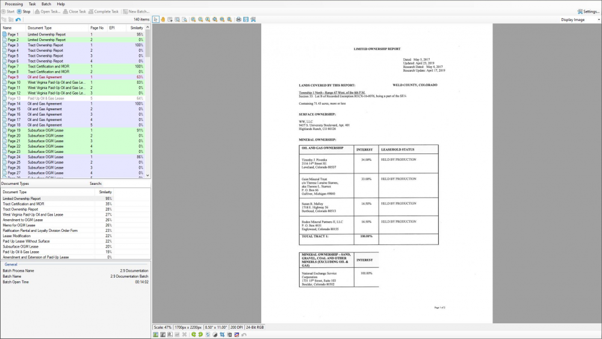Select the blue crop tool at bottom
The height and width of the screenshot is (339, 602).
click(x=222, y=334)
